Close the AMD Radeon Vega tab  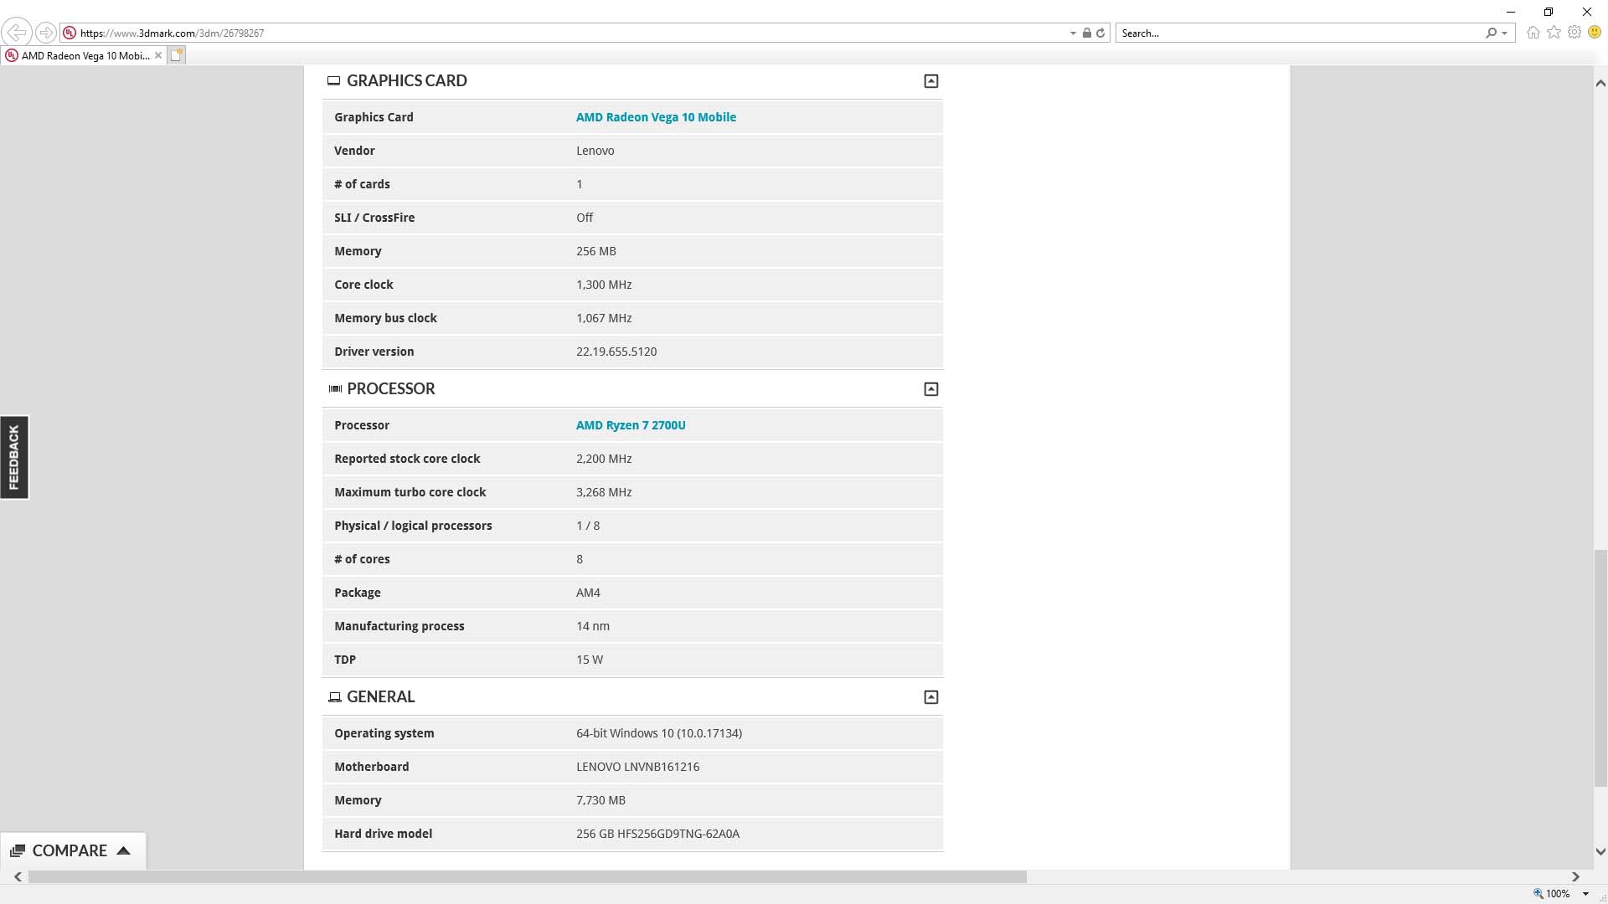[158, 55]
